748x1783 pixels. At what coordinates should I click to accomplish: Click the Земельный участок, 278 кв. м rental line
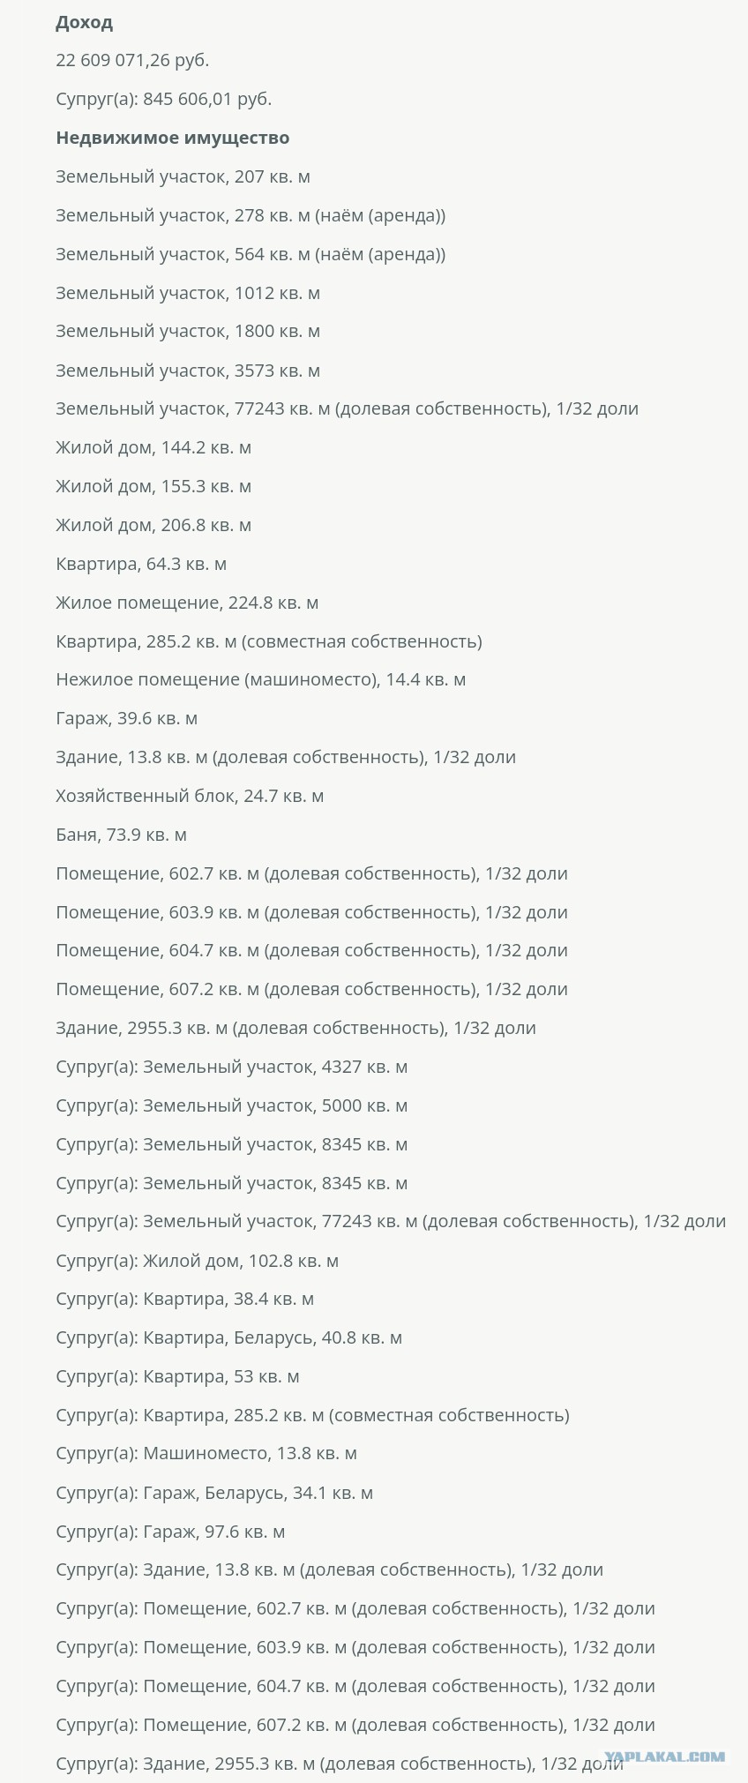(251, 215)
